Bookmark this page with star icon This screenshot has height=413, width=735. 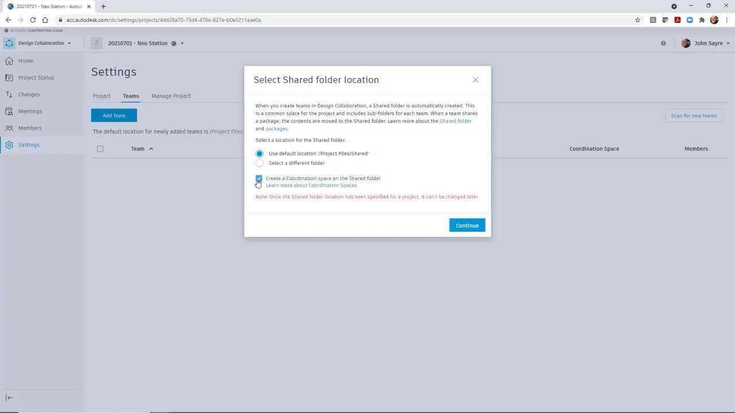point(637,20)
